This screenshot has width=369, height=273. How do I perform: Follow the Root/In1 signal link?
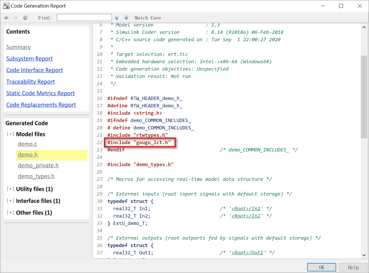point(246,208)
